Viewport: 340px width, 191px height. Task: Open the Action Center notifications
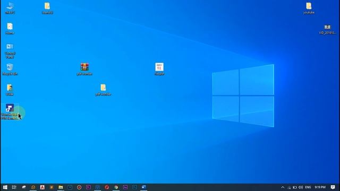point(333,187)
